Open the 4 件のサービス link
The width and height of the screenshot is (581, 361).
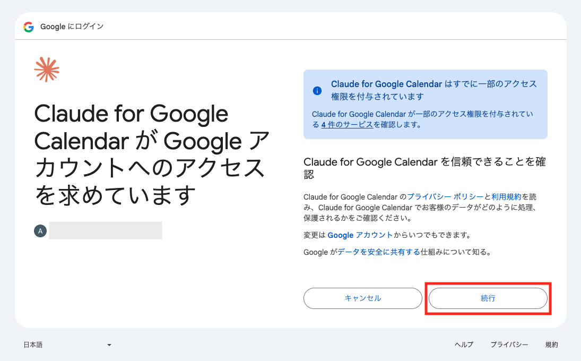[x=347, y=125]
